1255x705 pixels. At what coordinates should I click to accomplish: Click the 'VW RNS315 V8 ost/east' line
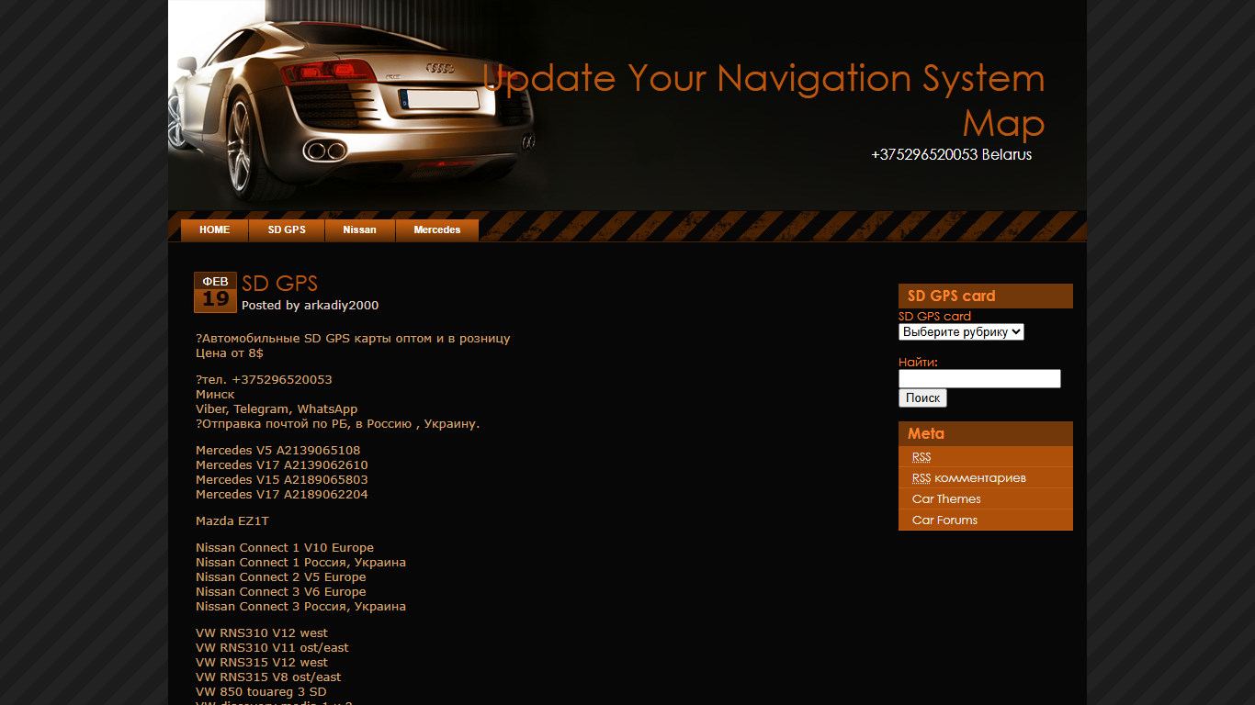coord(268,677)
